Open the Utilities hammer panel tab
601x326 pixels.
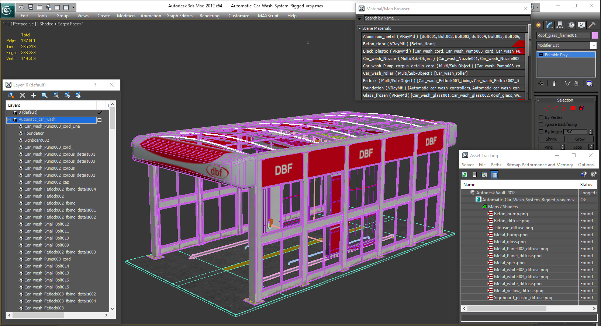point(592,25)
